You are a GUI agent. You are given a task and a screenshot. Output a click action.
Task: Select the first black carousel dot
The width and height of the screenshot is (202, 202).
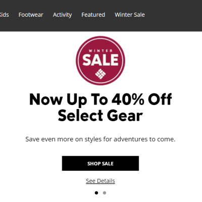(x=96, y=193)
